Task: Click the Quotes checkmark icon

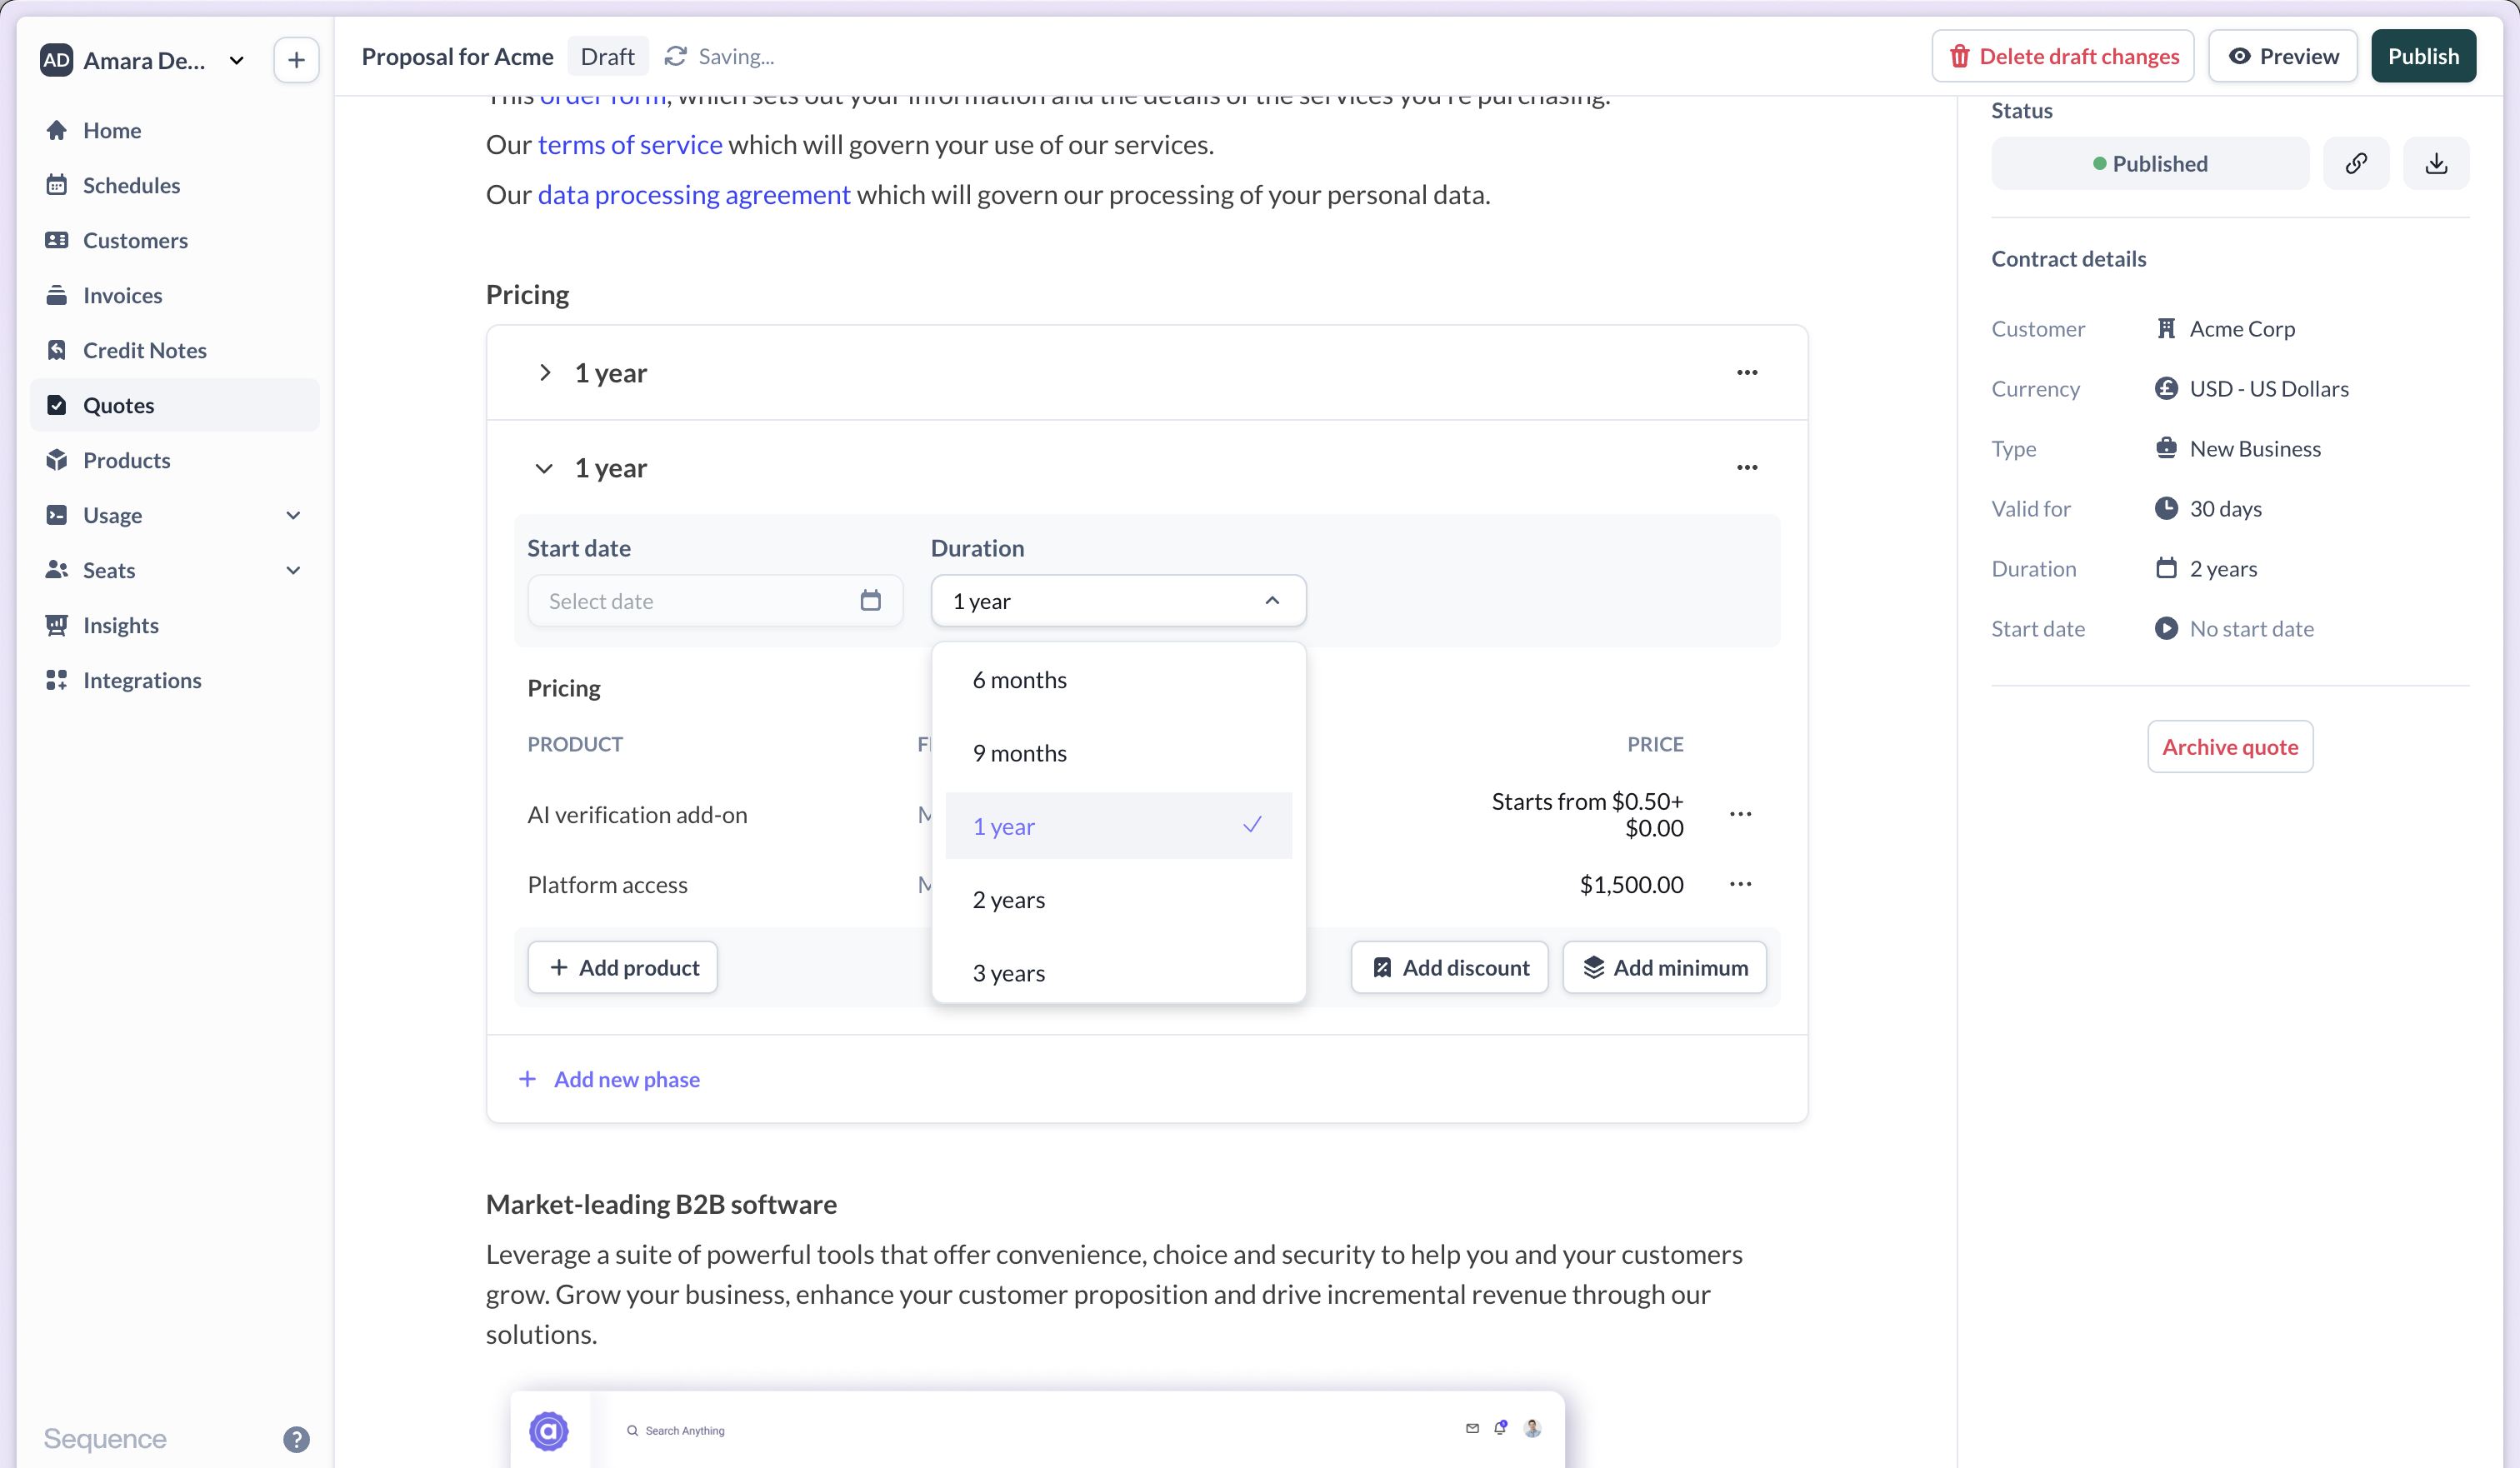Action: pyautogui.click(x=57, y=405)
